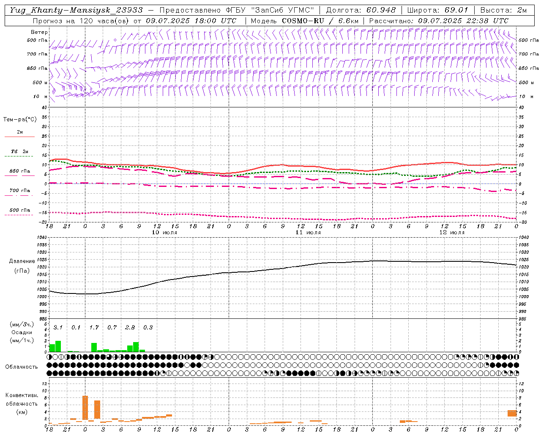This screenshot has height=433, width=541.
Task: Click the '(мм/3ч.)' precipitation unit label
Action: point(22,324)
